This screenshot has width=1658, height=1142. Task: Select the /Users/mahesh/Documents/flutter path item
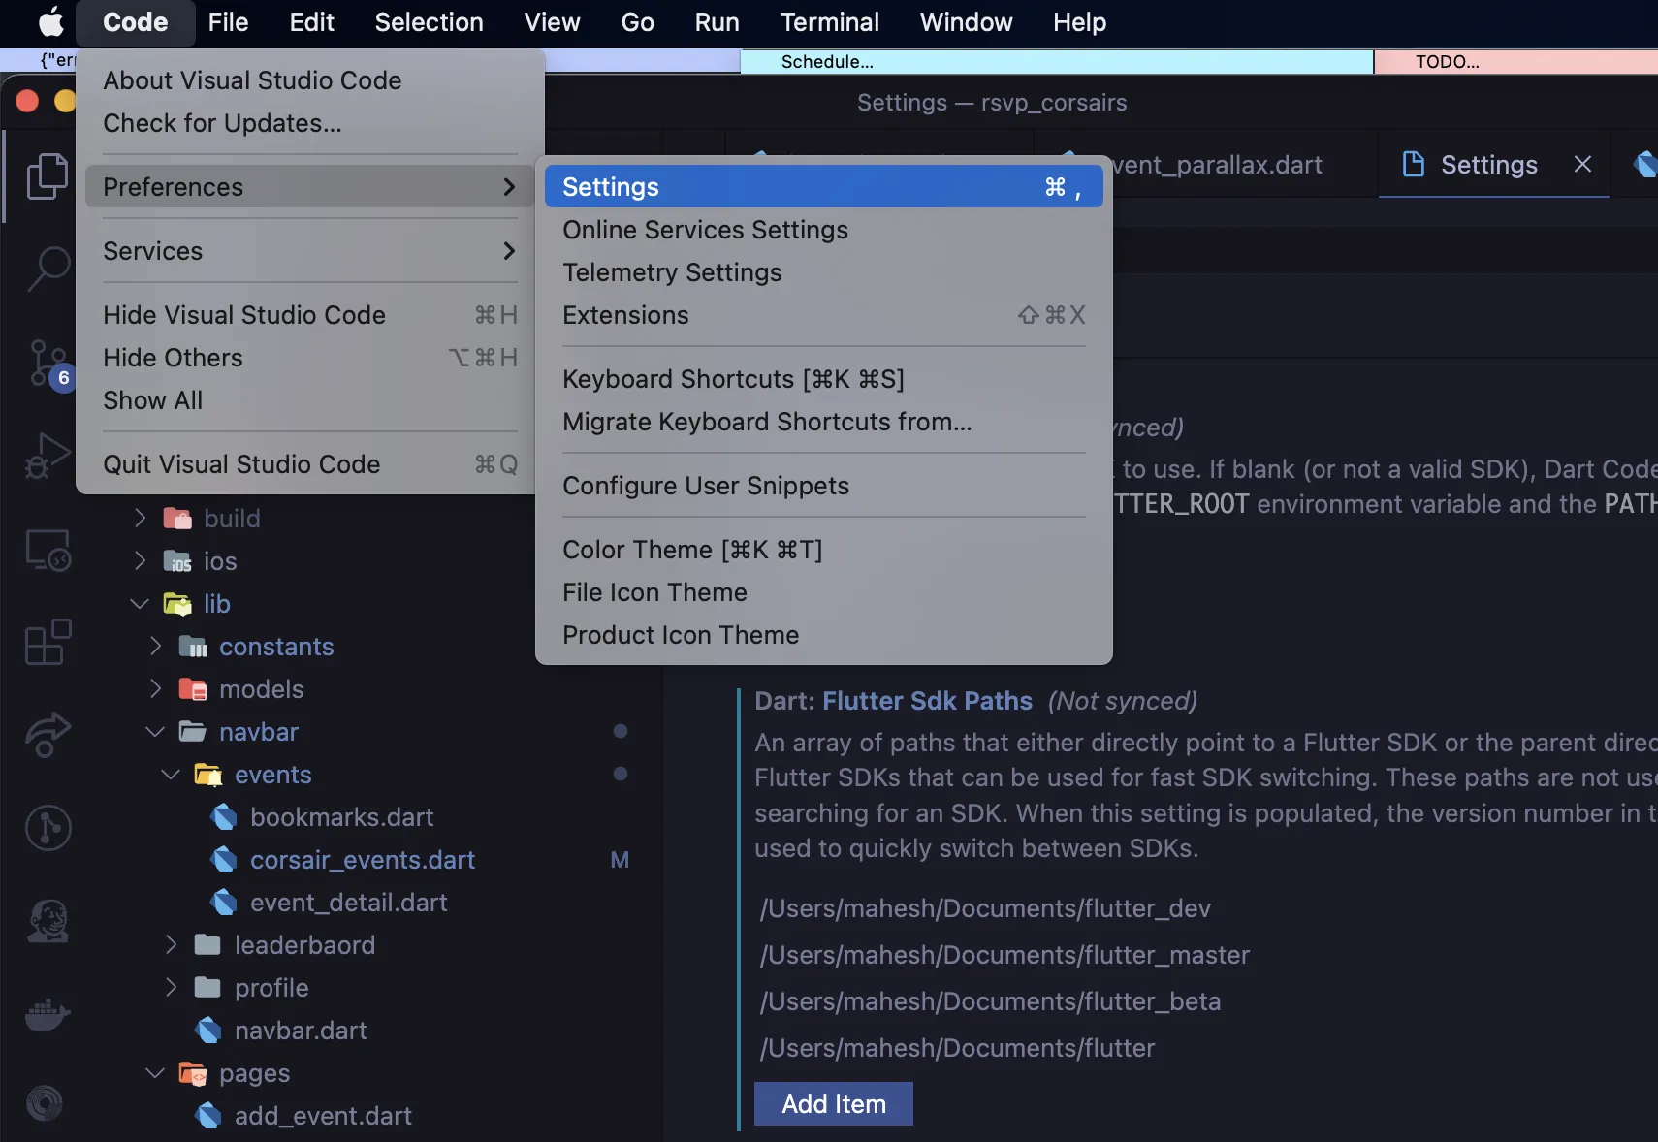[x=957, y=1048]
